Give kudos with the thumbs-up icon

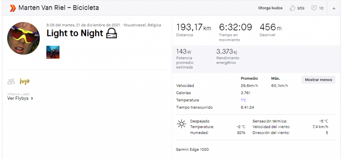[x=292, y=8]
